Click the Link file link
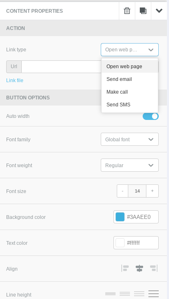The image size is (169, 299). [x=15, y=80]
